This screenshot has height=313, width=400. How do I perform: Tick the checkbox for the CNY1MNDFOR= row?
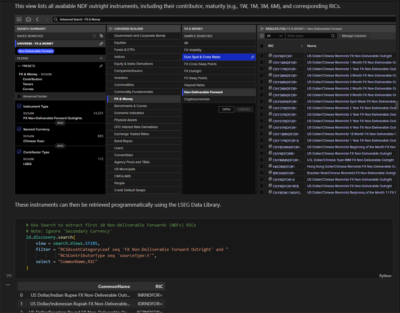tap(262, 62)
